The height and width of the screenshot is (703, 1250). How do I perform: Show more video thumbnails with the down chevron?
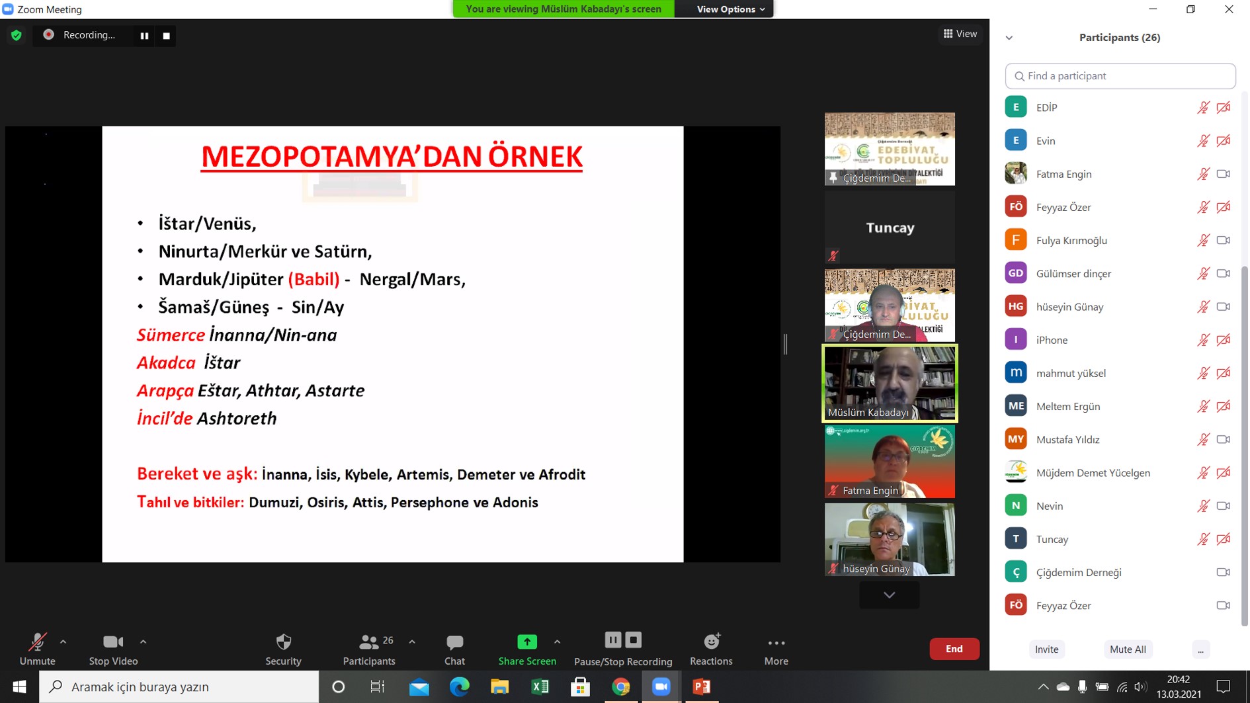pos(889,595)
